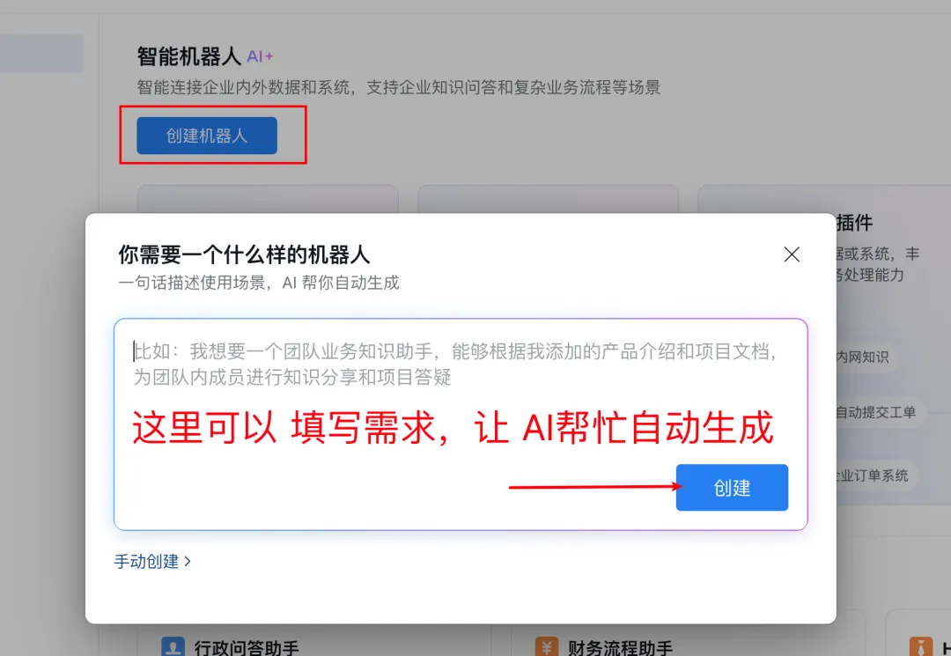Open the 行政问答助手 template title

coord(247,647)
